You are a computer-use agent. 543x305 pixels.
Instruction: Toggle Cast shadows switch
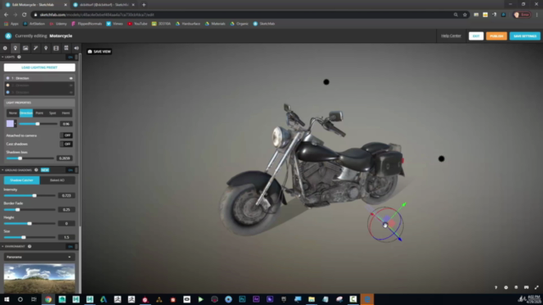(x=66, y=144)
